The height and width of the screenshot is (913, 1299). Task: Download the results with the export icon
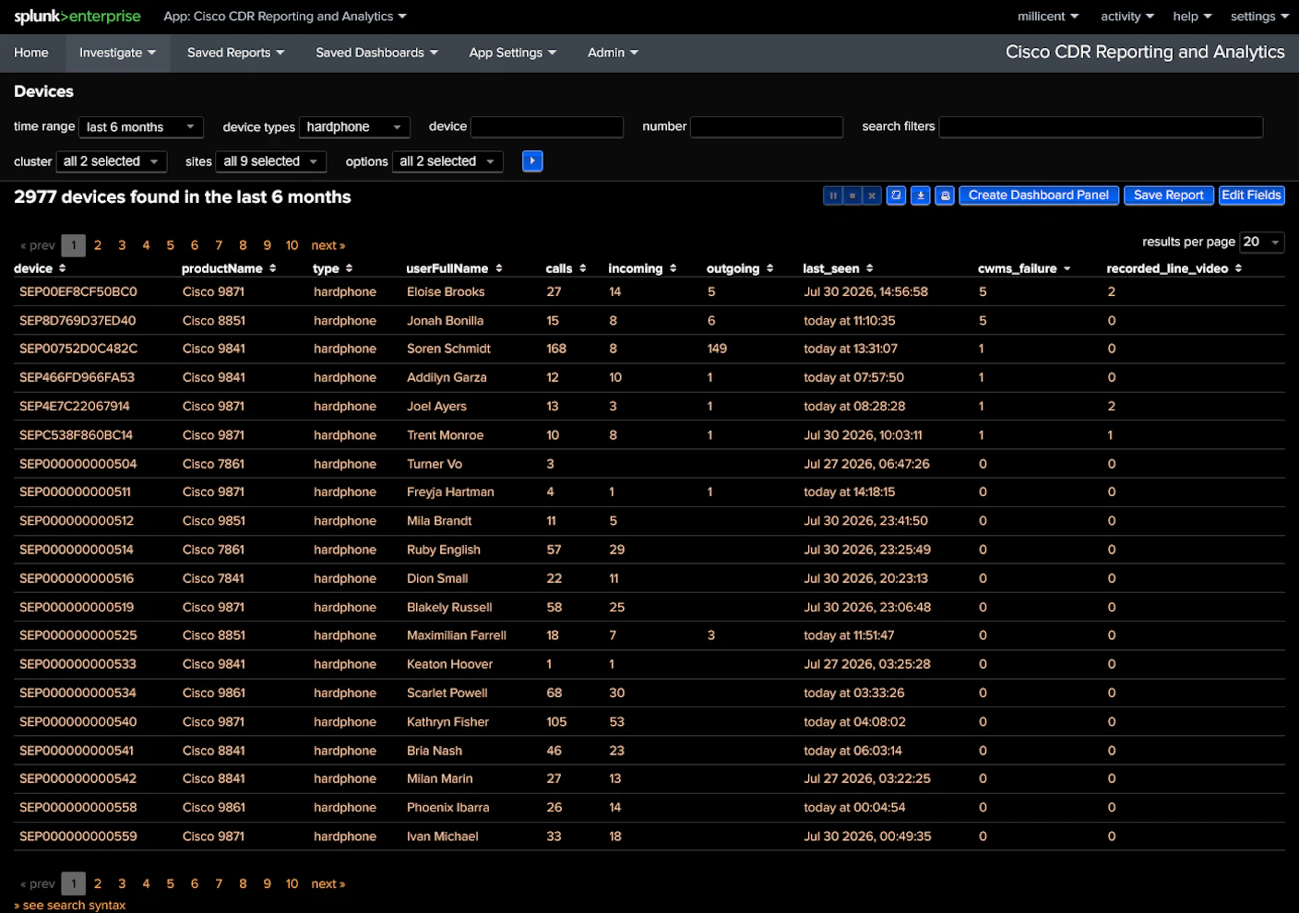click(x=921, y=196)
